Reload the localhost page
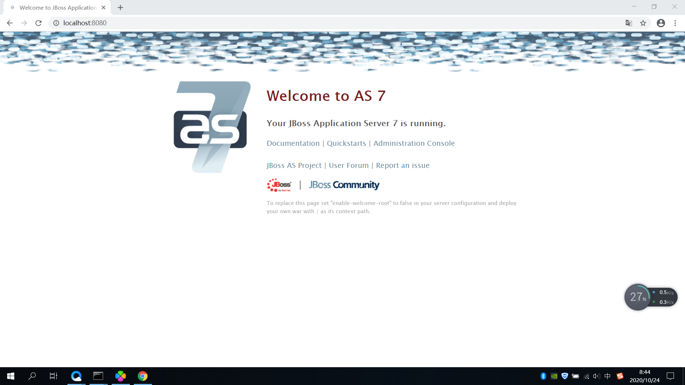685x385 pixels. [x=39, y=23]
